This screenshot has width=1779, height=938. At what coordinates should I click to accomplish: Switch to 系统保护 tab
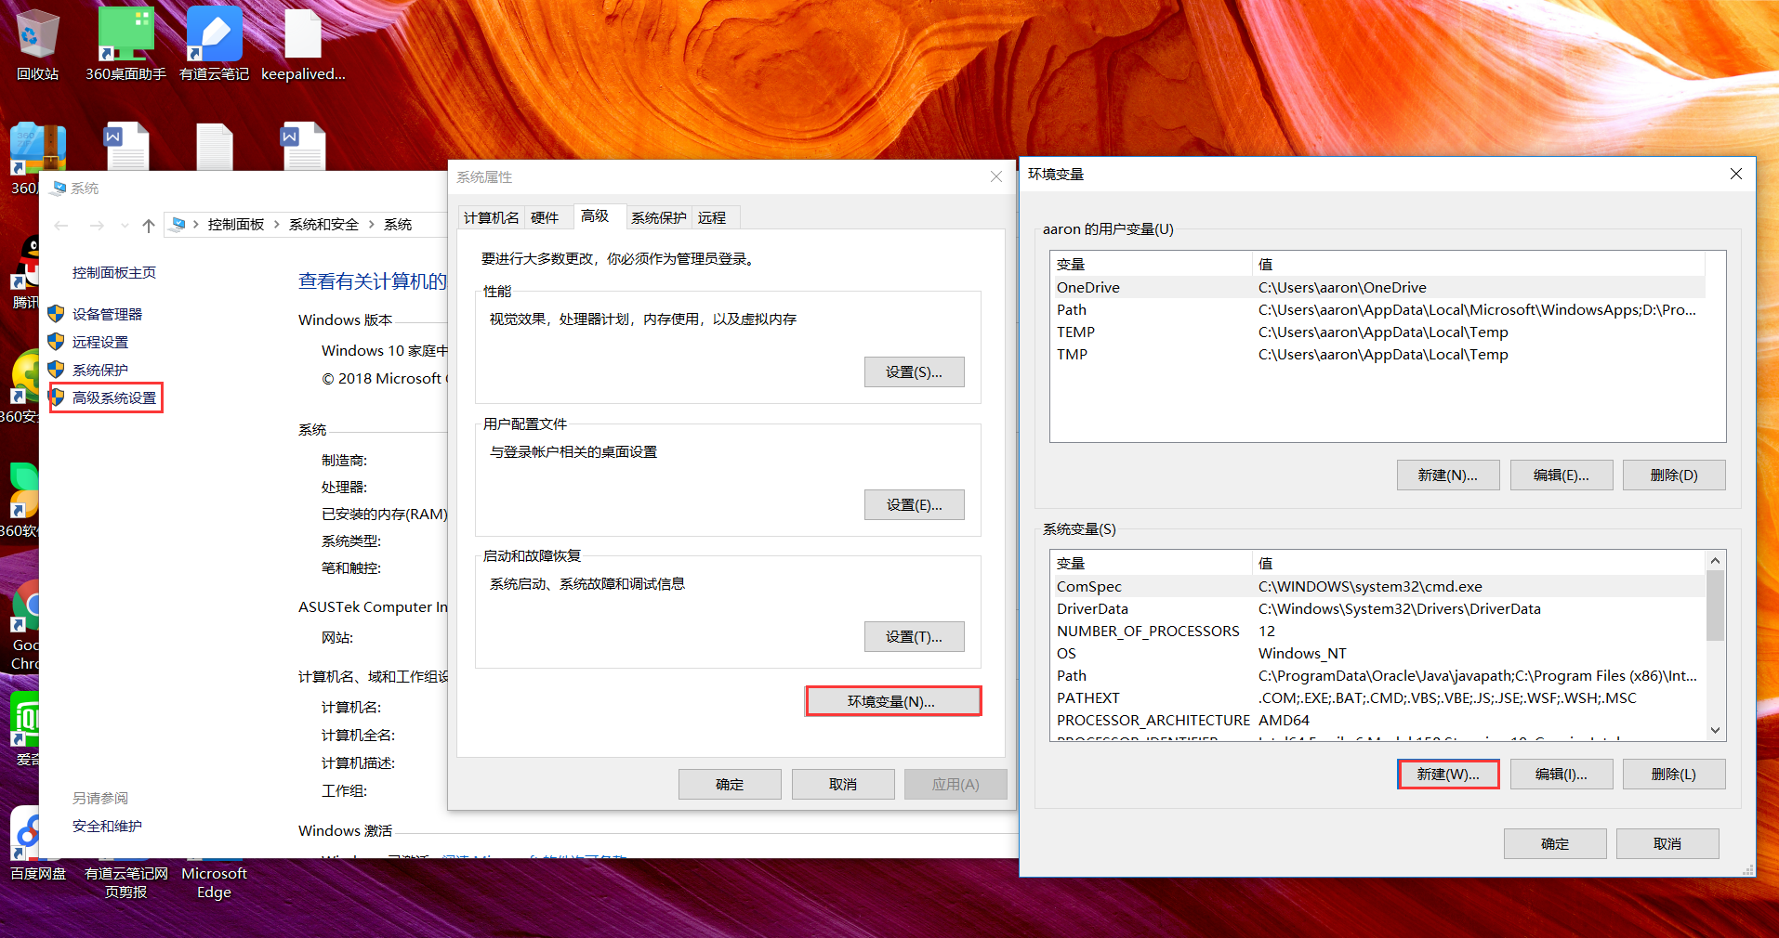coord(658,217)
